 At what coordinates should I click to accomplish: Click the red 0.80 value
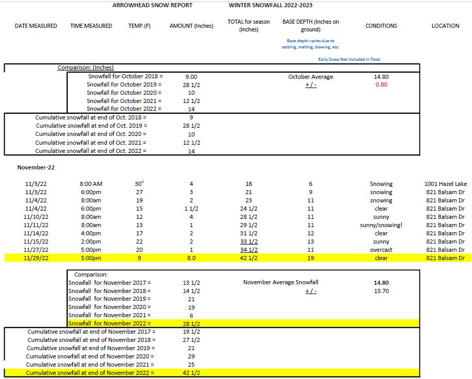[381, 84]
